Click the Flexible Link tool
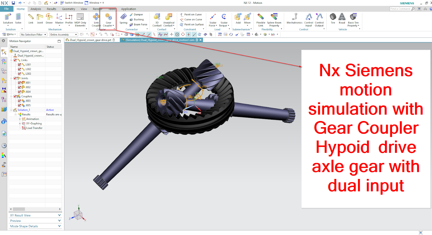Screen dimensions: 432x235 261,20
